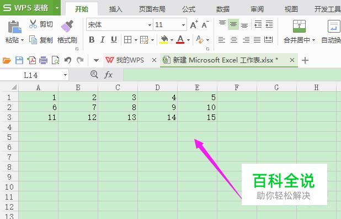Viewport: 341px width, 219px height.
Task: Open the 审阅 ribbon tab
Action: pyautogui.click(x=257, y=9)
